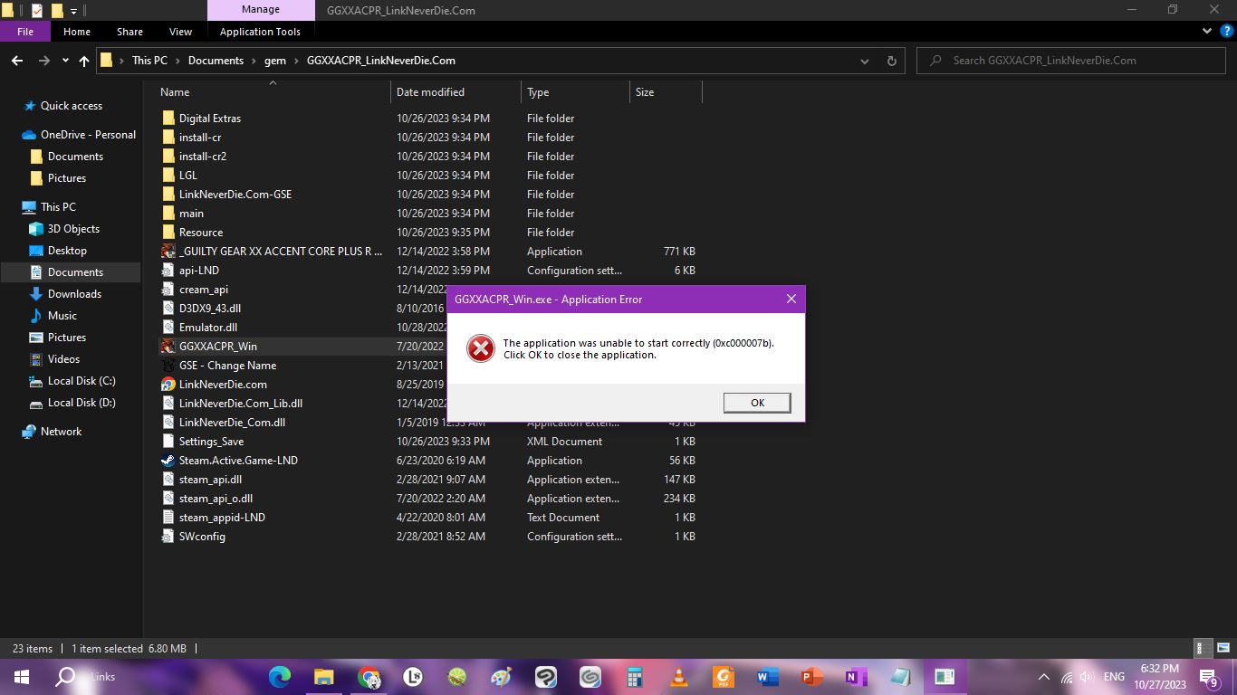This screenshot has width=1237, height=695.
Task: Open PowerPoint from the taskbar
Action: click(x=811, y=677)
